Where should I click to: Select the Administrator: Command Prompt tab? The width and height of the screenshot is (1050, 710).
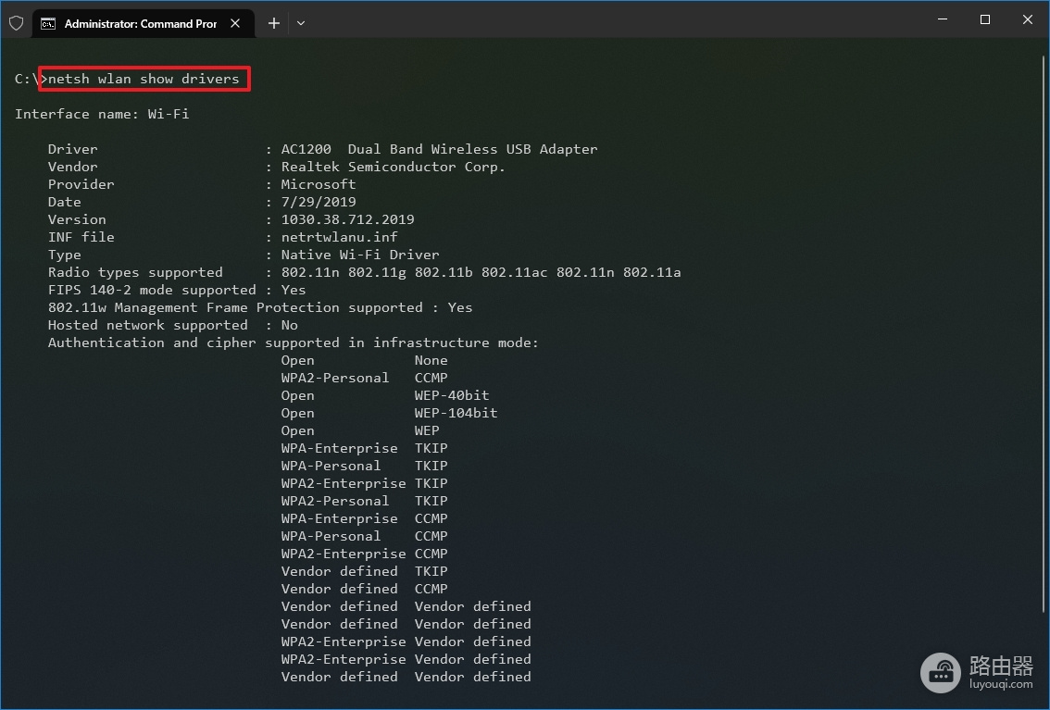144,23
